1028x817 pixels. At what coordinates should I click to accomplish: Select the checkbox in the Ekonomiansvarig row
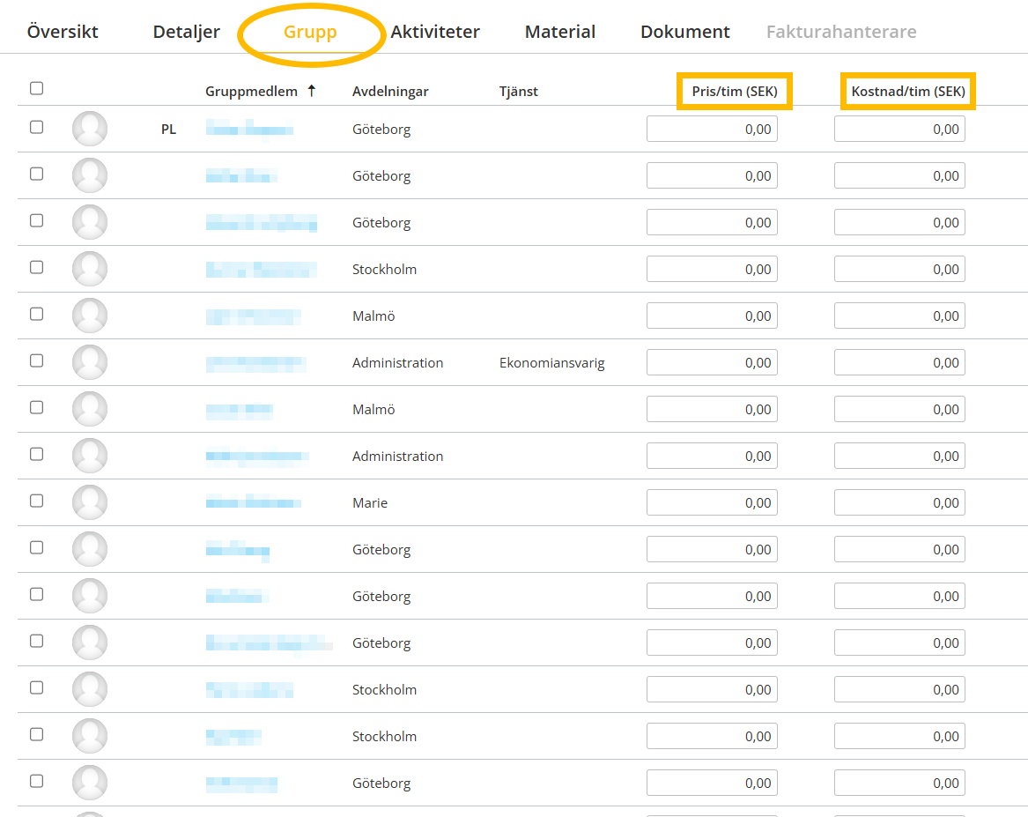click(36, 360)
